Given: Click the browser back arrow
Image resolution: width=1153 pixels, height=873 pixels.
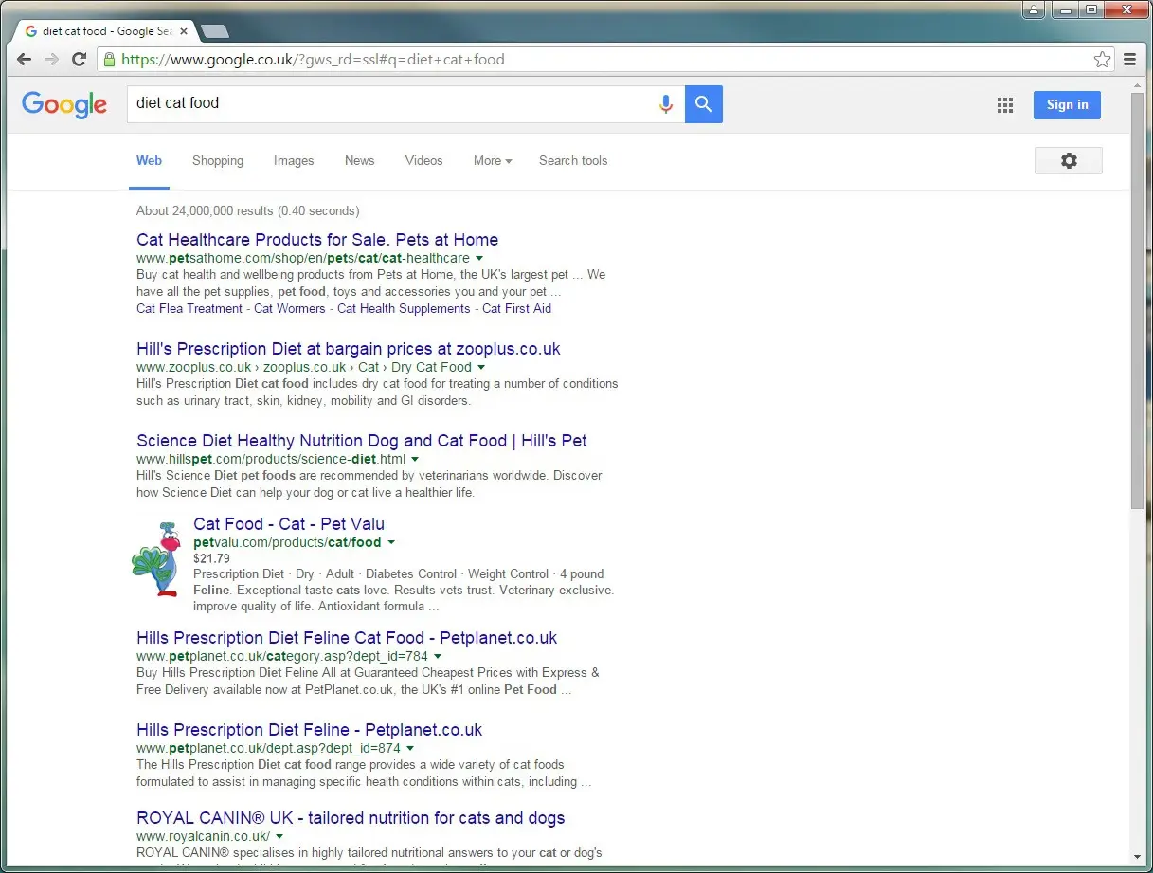Looking at the screenshot, I should 23,59.
